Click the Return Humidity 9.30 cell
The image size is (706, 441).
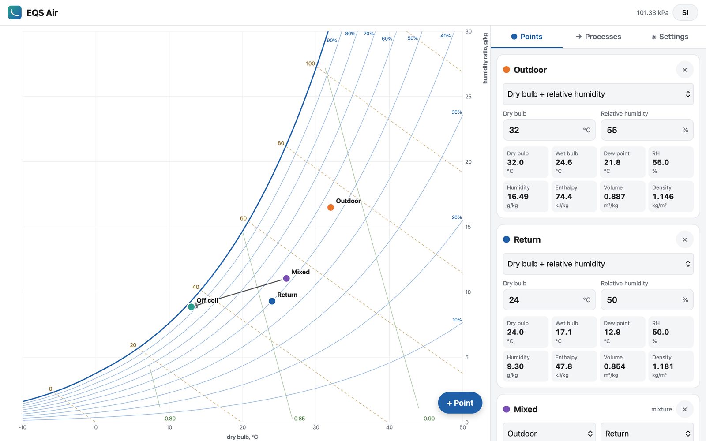tap(526, 366)
